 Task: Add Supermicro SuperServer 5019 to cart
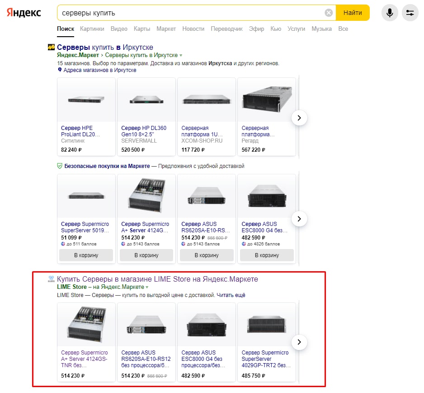(86, 255)
